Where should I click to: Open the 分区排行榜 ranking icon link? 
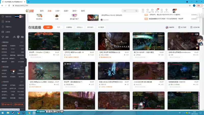[195, 27]
